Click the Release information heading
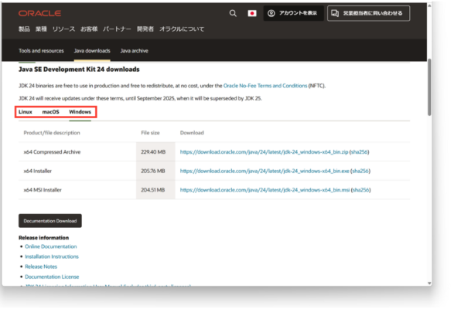Viewport: 454px width, 309px height. point(44,238)
